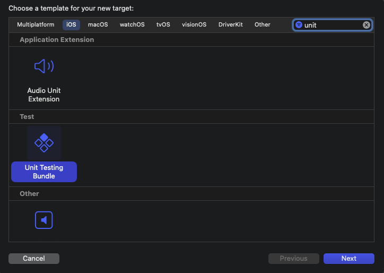The height and width of the screenshot is (273, 384).
Task: Click the 'Other' section header
Action: tap(29, 194)
